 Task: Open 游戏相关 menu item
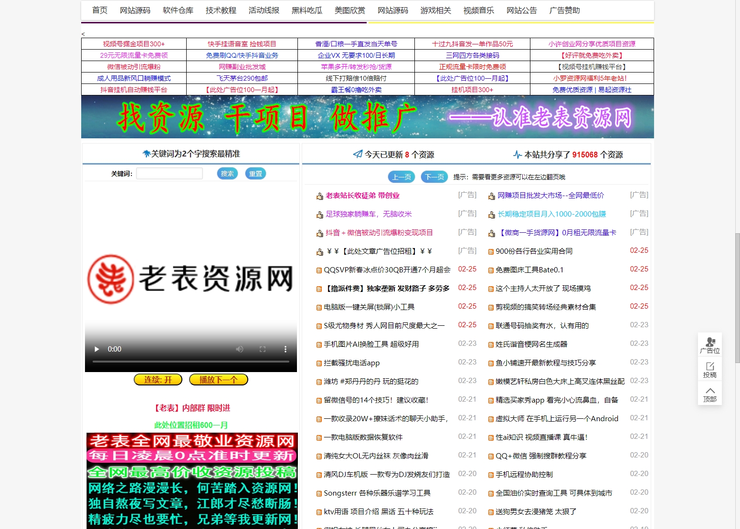436,10
